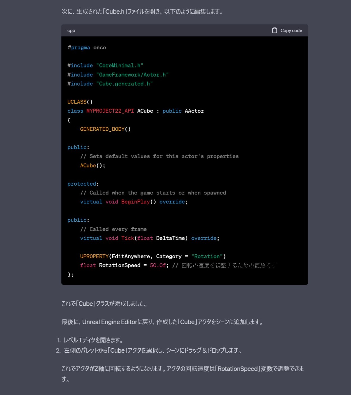The height and width of the screenshot is (395, 351).
Task: Click the Unreal Engine Editor sentence
Action: point(162,322)
